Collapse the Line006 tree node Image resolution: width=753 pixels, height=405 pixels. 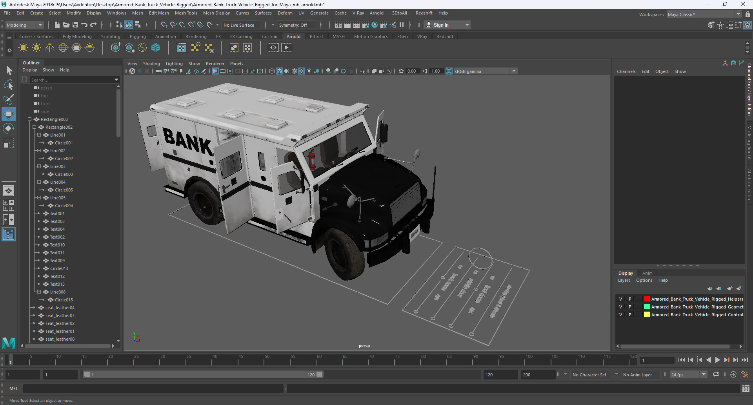39,292
